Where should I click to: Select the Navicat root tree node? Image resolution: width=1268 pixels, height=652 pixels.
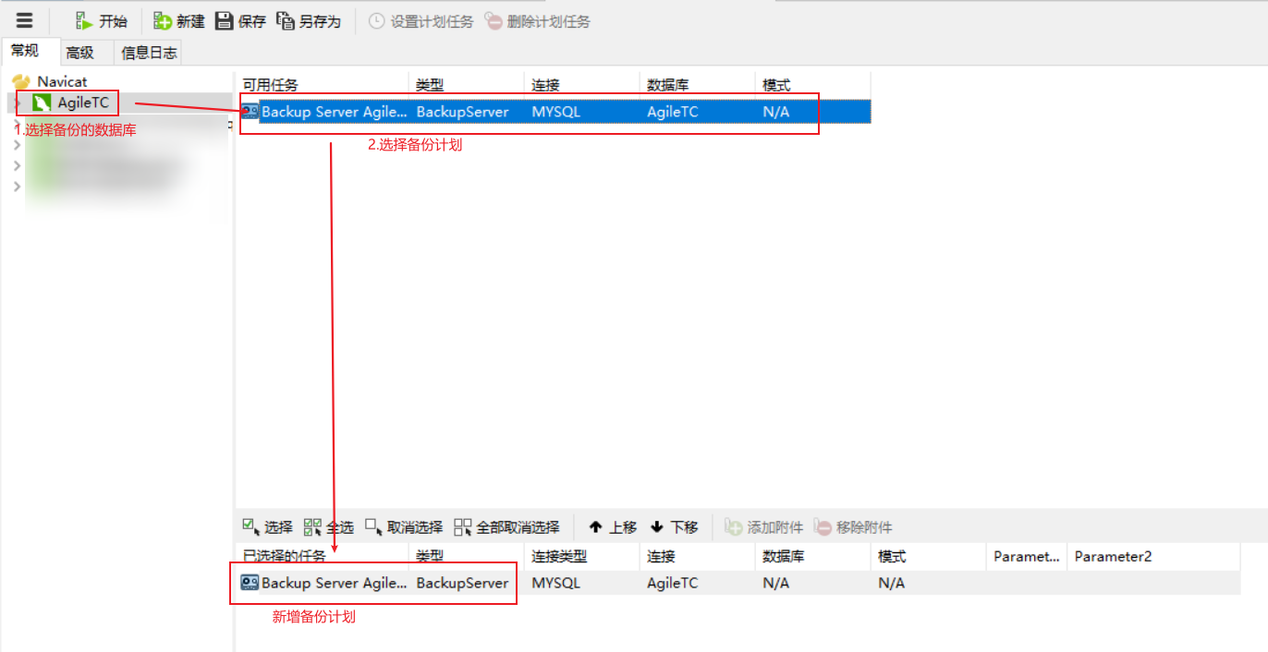(x=62, y=81)
